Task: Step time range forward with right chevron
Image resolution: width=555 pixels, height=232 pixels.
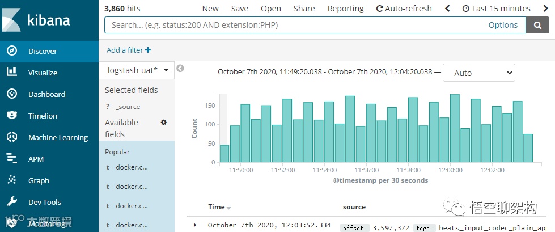Action: [x=545, y=9]
